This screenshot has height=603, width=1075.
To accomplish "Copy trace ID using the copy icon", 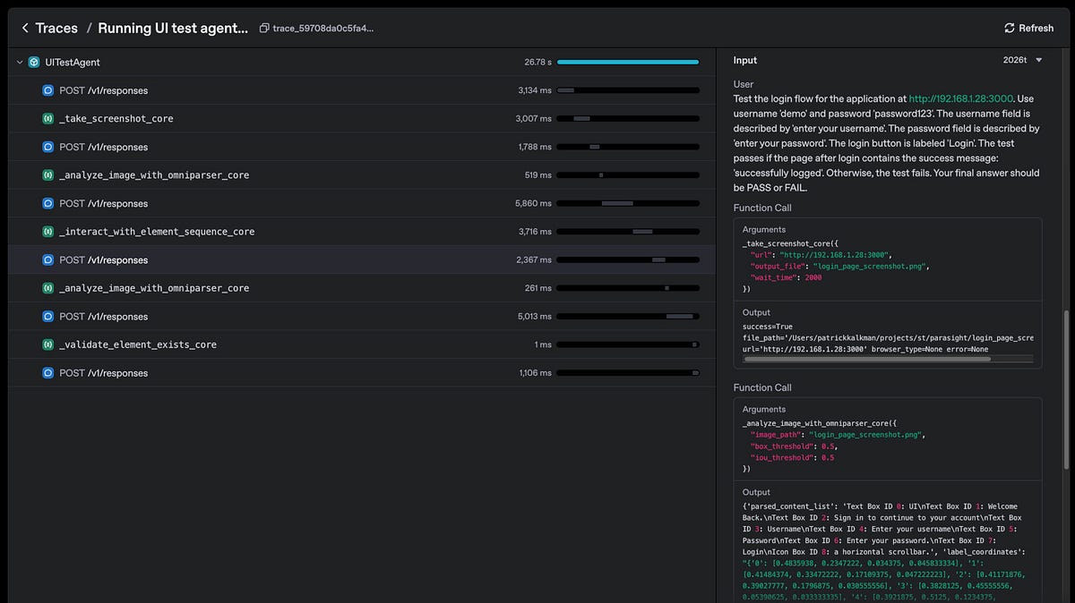I will [x=263, y=29].
